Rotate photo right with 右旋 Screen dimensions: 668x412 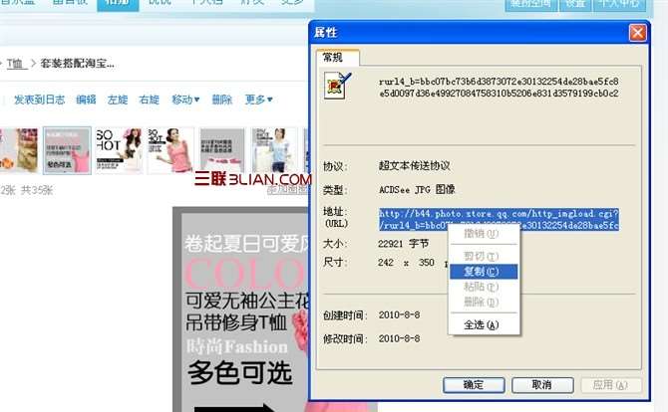click(149, 100)
